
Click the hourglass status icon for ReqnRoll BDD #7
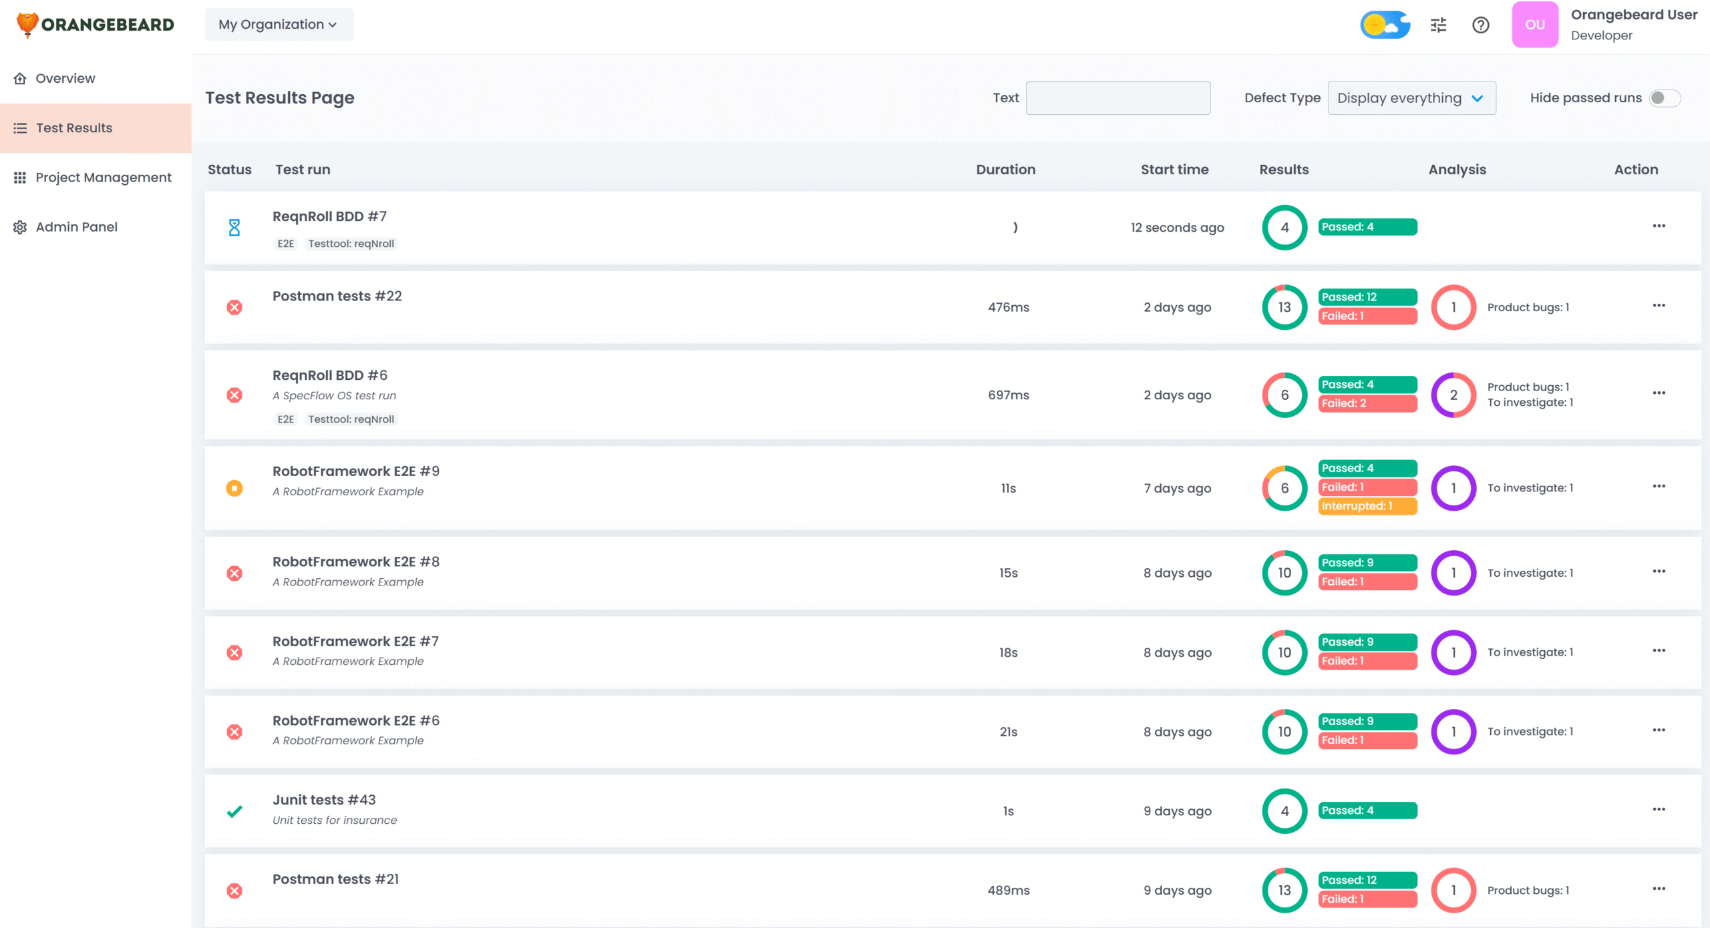coord(234,228)
